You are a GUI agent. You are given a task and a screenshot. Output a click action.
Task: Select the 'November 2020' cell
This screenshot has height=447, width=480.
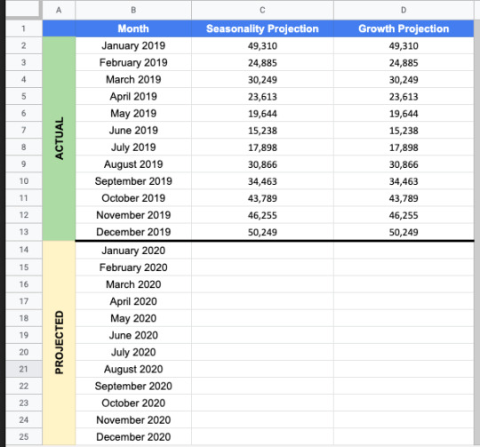point(133,419)
